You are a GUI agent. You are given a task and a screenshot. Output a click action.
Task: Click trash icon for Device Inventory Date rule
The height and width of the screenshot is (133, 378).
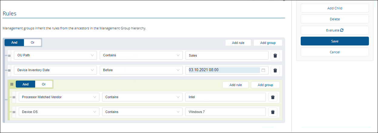click(x=275, y=70)
